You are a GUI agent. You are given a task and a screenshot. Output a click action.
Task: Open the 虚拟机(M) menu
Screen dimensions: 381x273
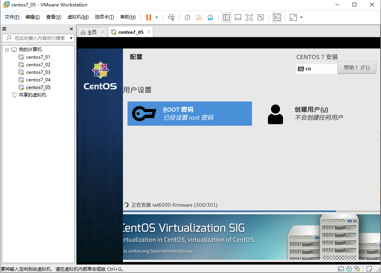pos(78,17)
